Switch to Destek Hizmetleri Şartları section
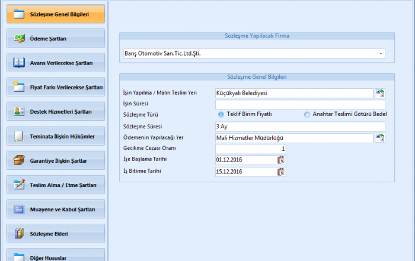The height and width of the screenshot is (261, 415). tap(56, 112)
